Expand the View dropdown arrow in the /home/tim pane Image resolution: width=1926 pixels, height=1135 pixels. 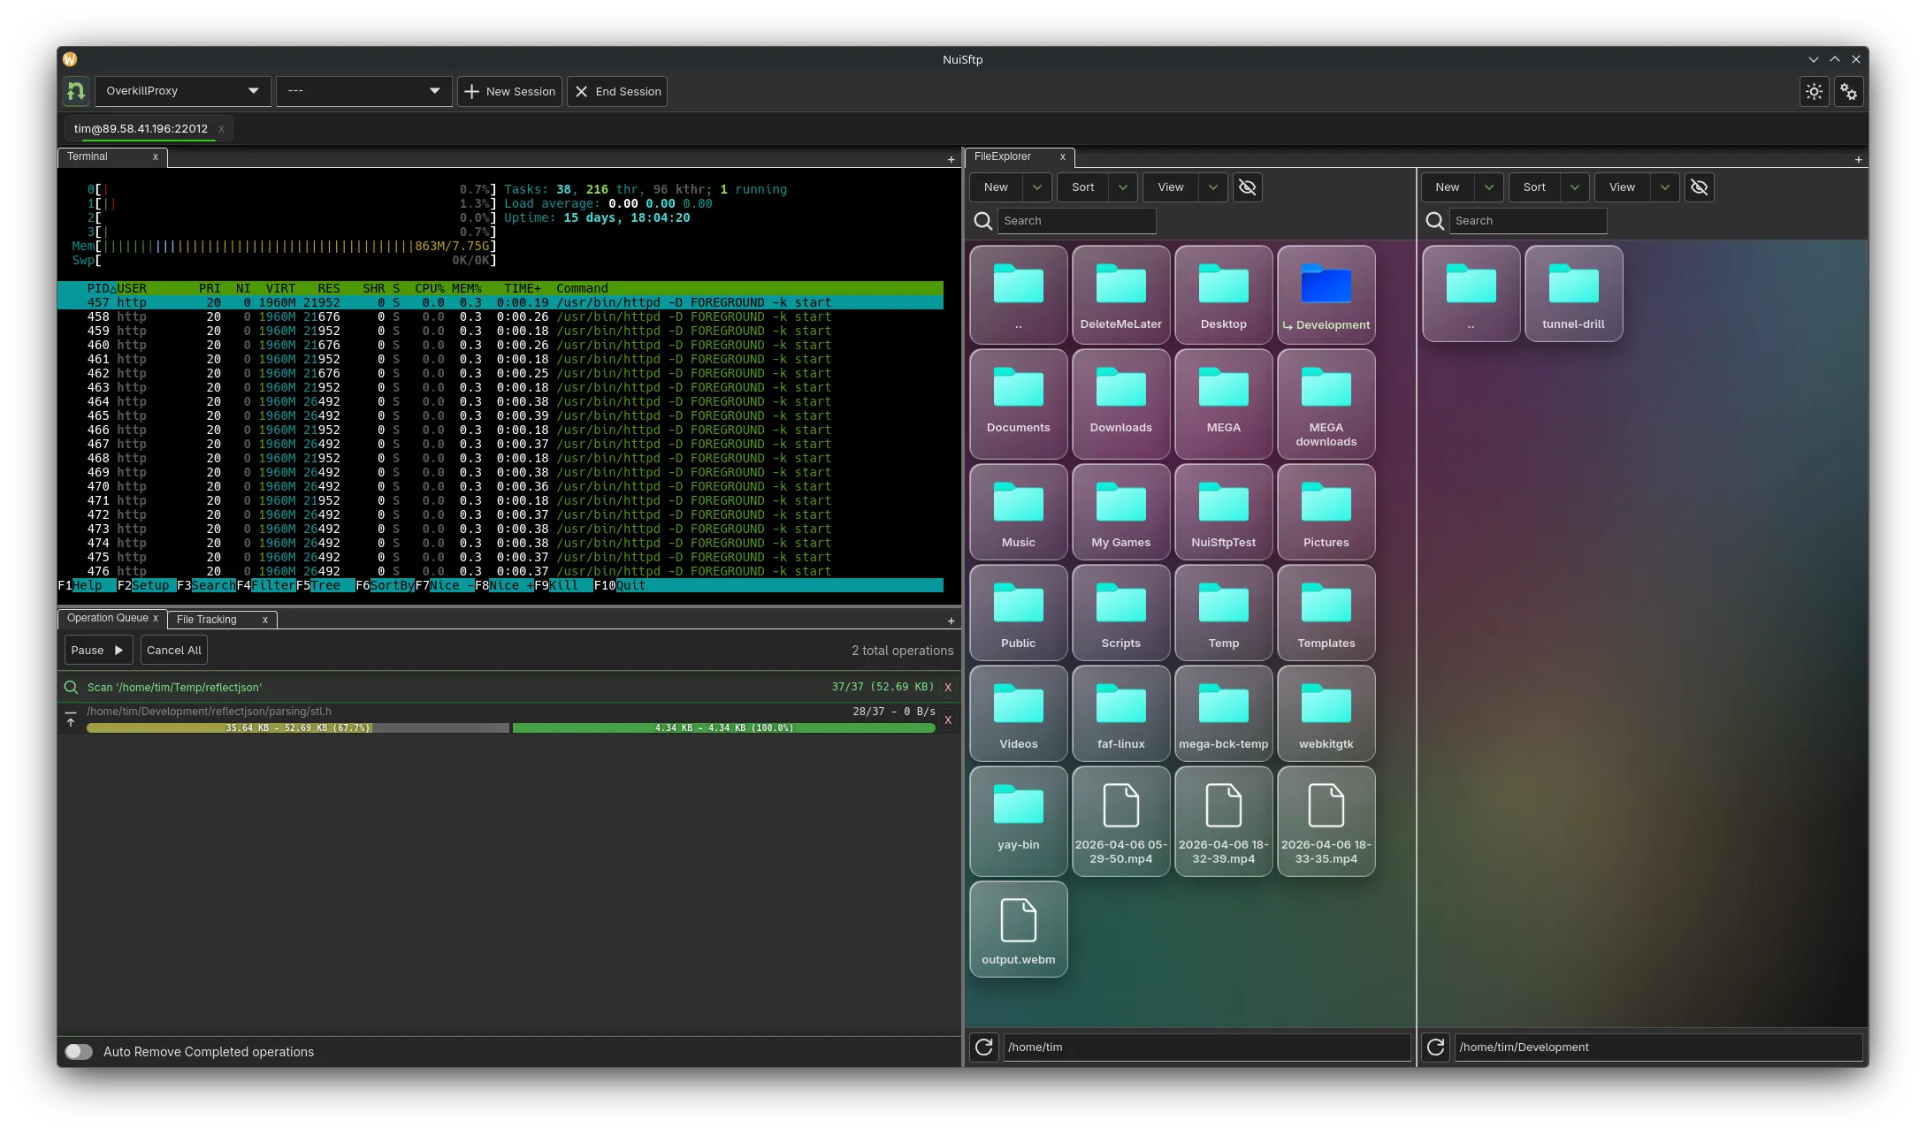coord(1212,187)
